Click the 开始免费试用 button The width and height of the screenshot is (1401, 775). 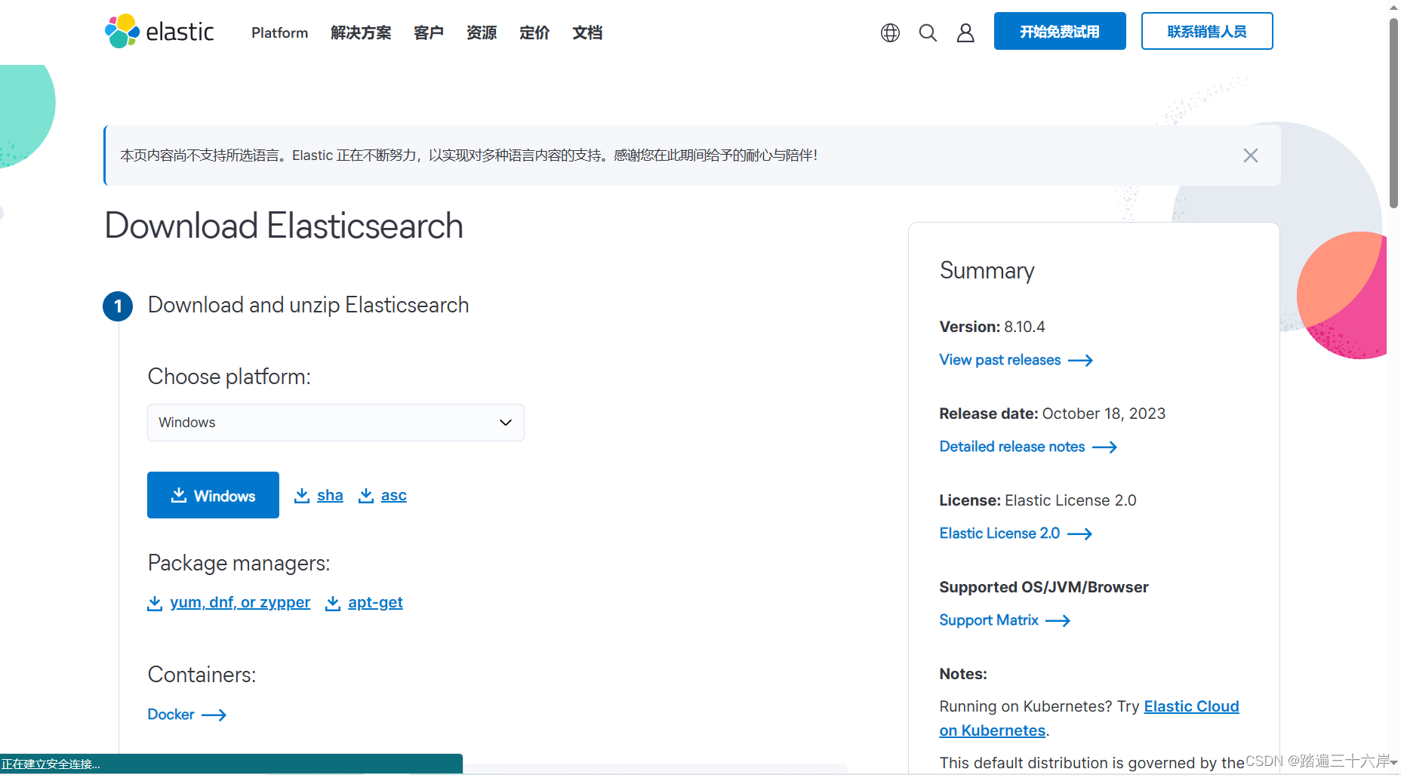pyautogui.click(x=1060, y=31)
